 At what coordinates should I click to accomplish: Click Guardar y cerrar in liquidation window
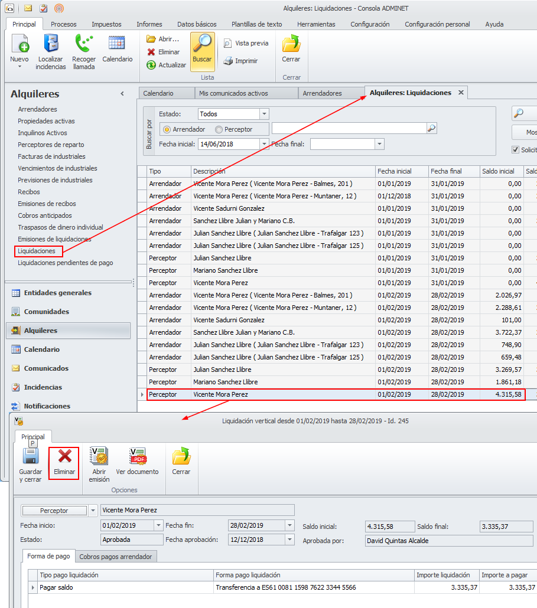[30, 465]
